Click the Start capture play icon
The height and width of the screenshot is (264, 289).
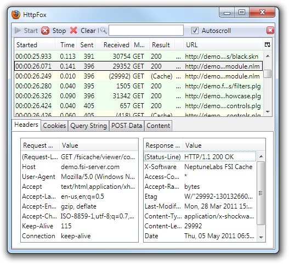point(18,30)
